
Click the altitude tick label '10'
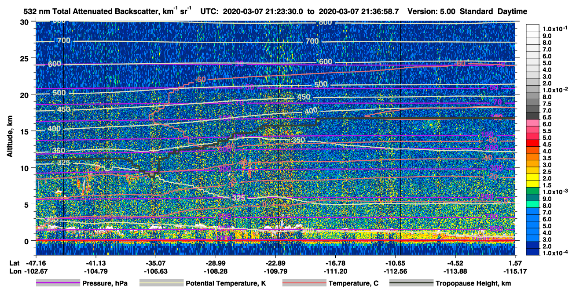click(x=26, y=168)
